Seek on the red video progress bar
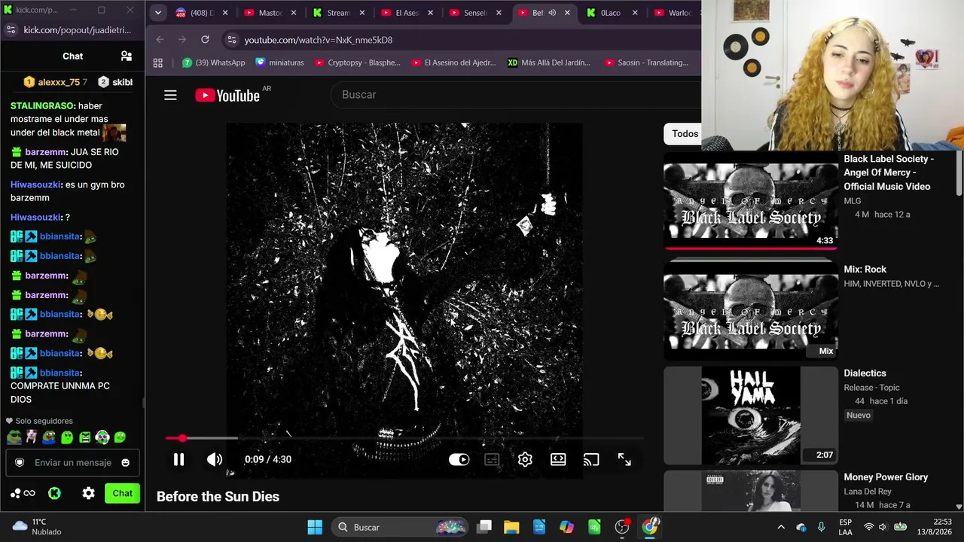 click(404, 437)
